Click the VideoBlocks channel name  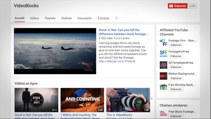(26, 6)
